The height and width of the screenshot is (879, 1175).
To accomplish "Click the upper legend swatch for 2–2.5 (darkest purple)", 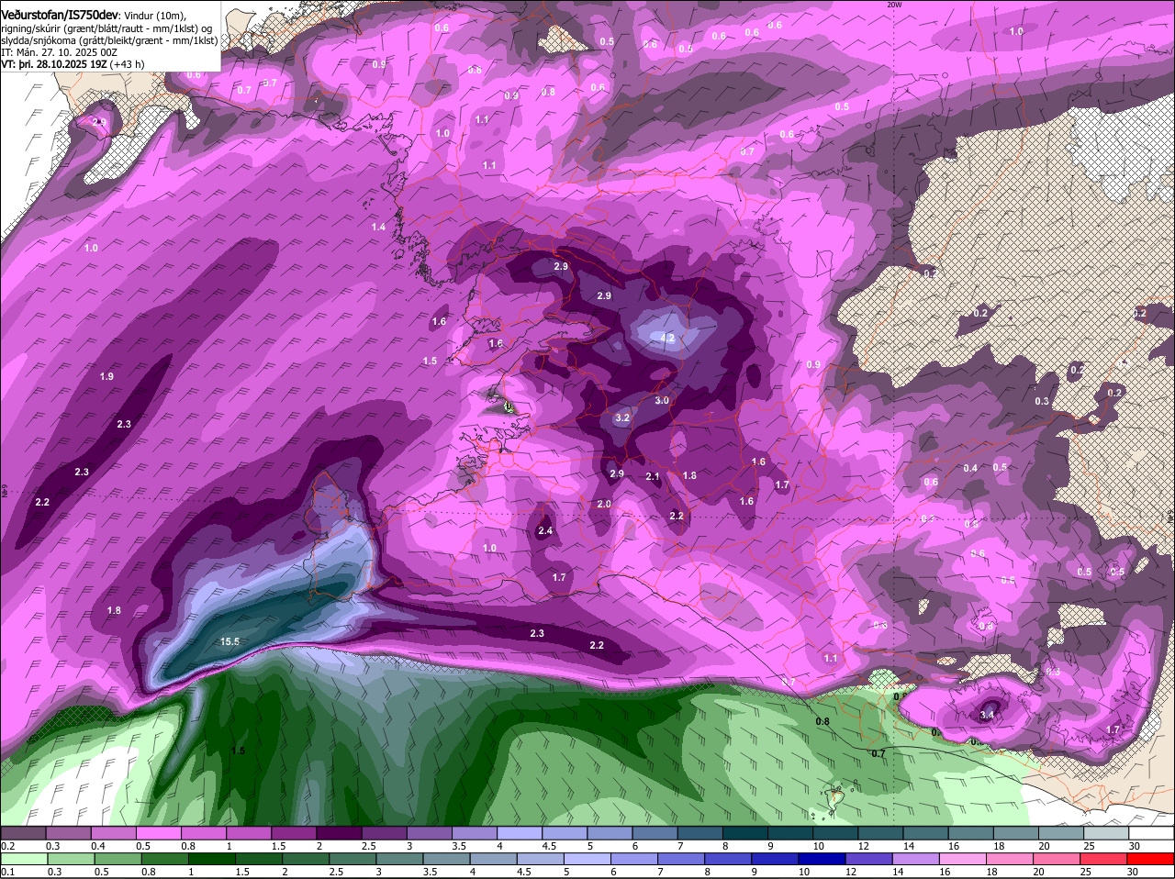I will point(339,833).
